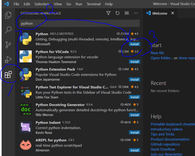Open Introductory videos link
Image resolution: width=195 pixels, height=156 pixels.
click(166, 129)
